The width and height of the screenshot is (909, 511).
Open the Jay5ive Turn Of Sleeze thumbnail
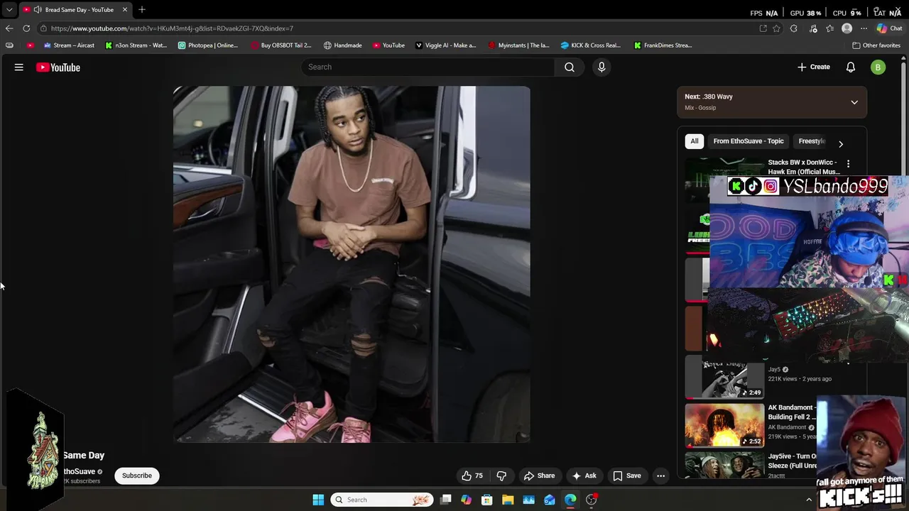point(724,465)
